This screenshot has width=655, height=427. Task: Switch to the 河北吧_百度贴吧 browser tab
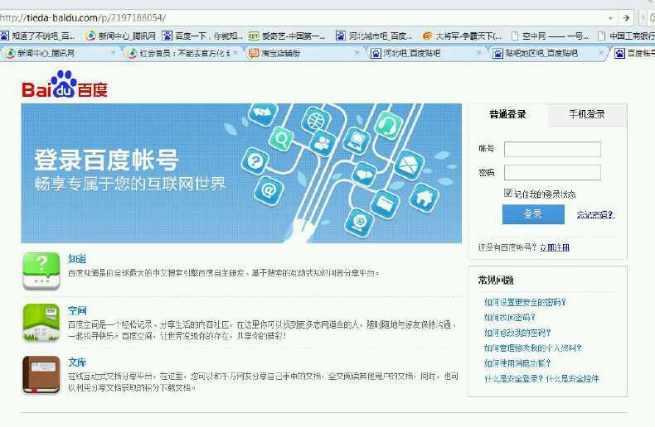point(426,53)
